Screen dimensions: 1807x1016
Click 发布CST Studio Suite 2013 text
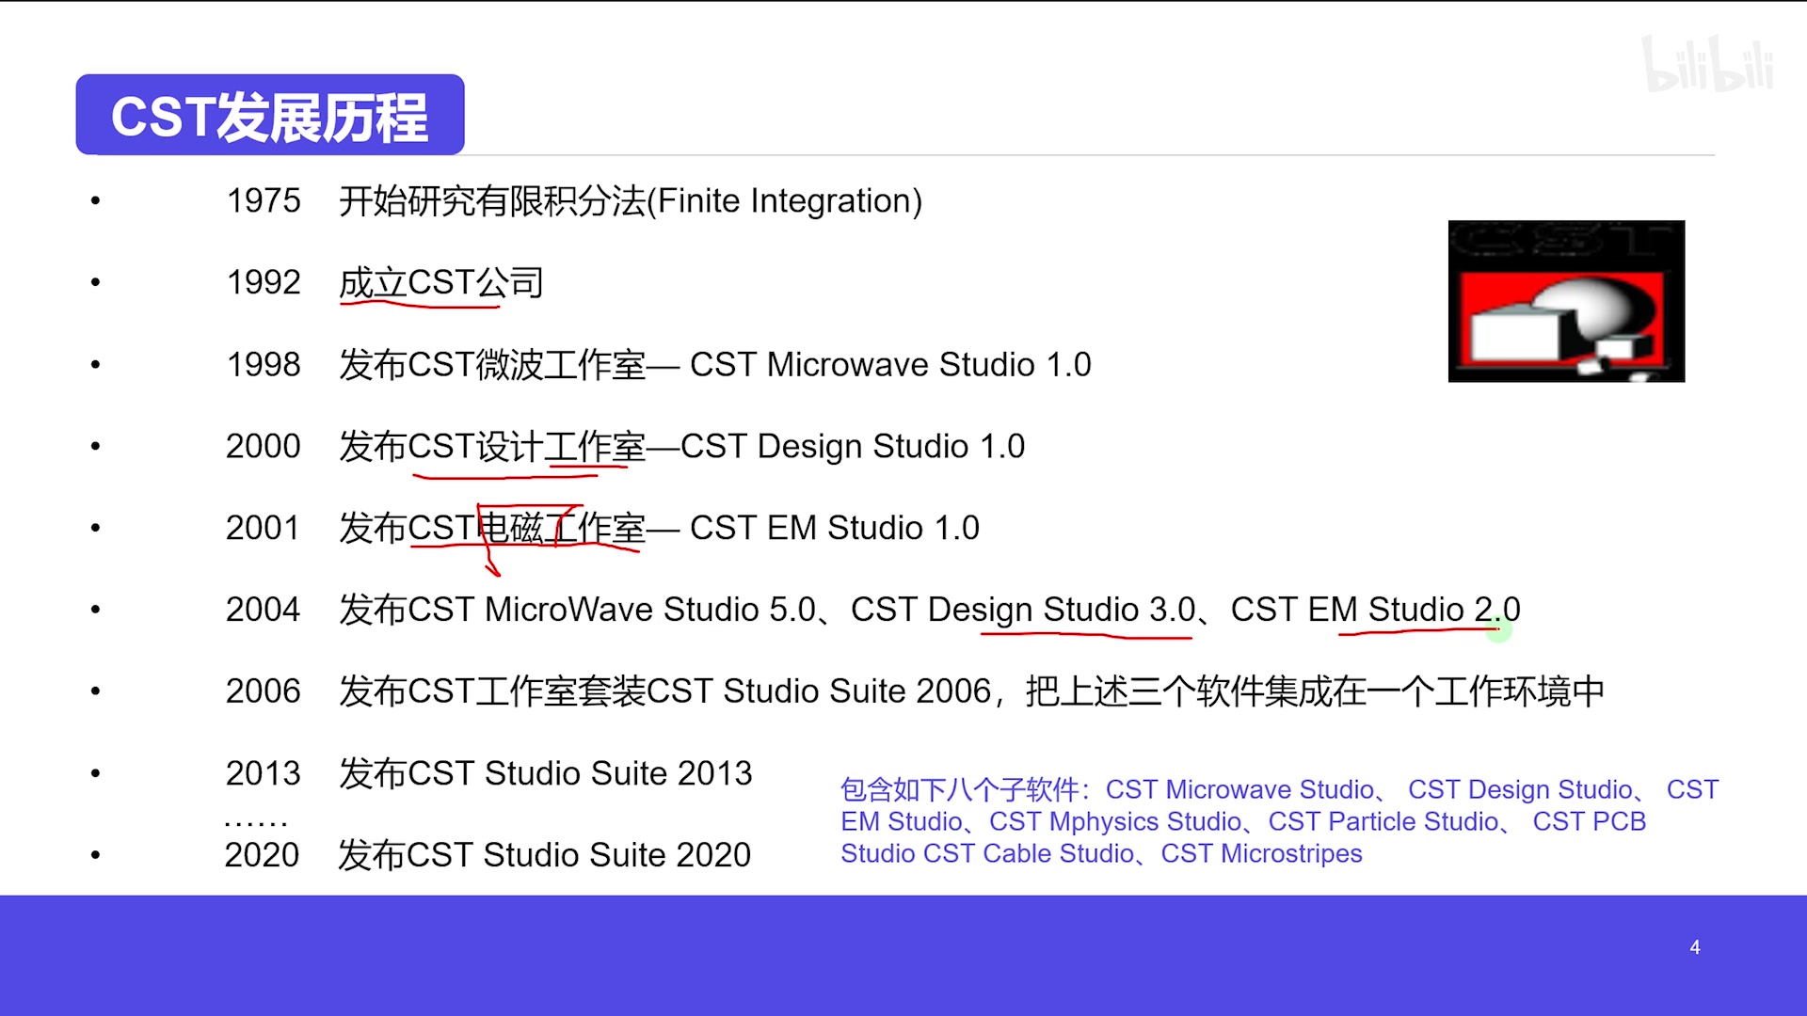pyautogui.click(x=546, y=773)
